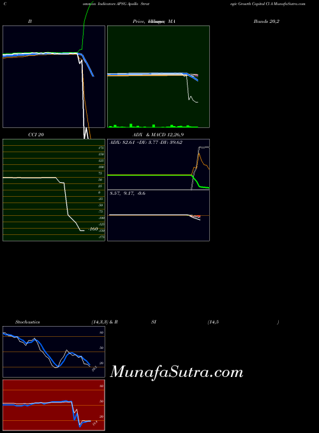
Task: Click the 'ADX & MACD 12,26,9' title
Action: pyautogui.click(x=158, y=135)
